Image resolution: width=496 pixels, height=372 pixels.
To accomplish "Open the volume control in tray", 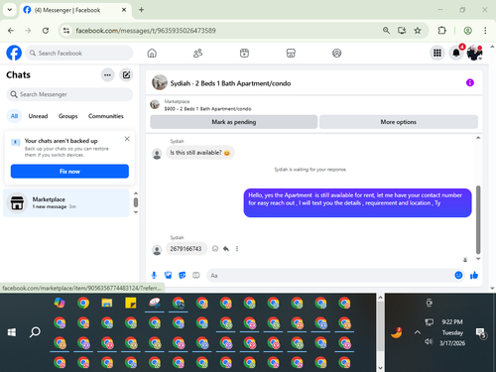I will point(429,341).
